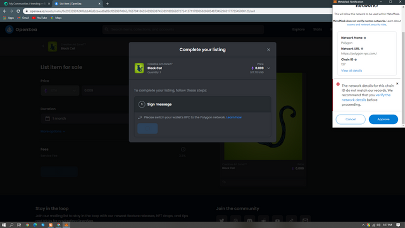
Task: Expand the price details chevron for Black Cat
Action: (x=268, y=68)
